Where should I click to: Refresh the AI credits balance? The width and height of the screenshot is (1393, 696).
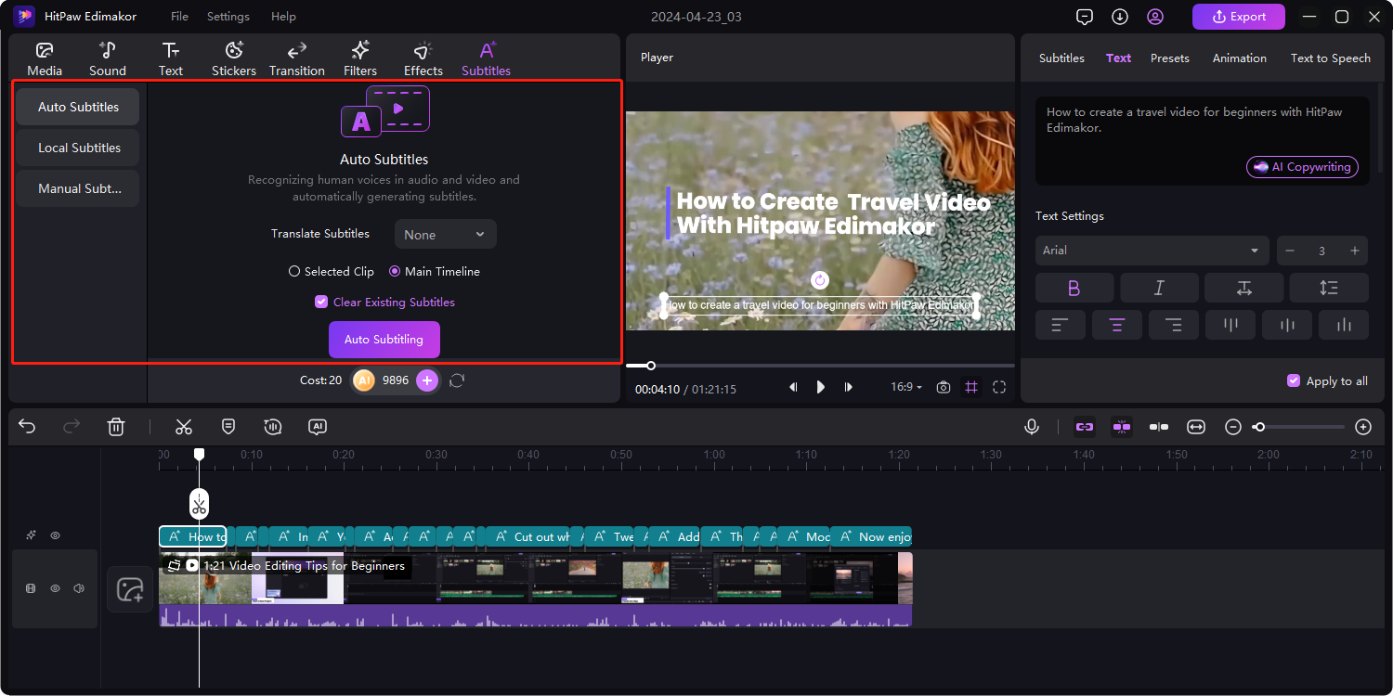point(457,380)
